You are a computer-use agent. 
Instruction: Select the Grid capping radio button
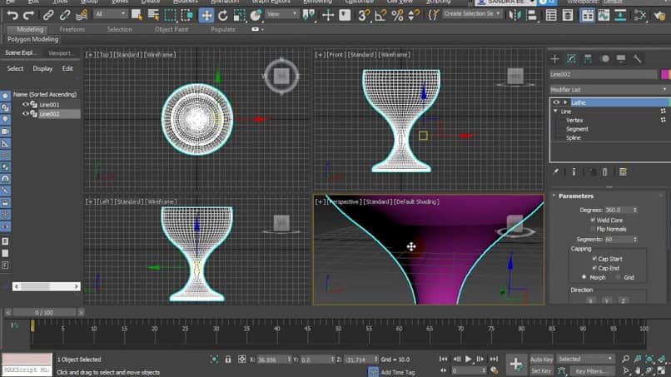click(619, 277)
